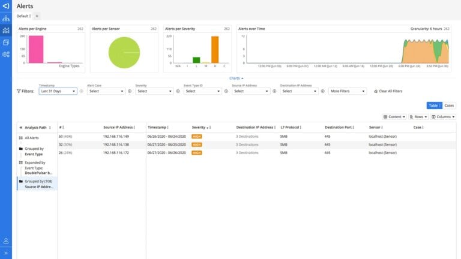This screenshot has width=461, height=259.
Task: Open Source IP Address column options dots
Action: [134, 128]
